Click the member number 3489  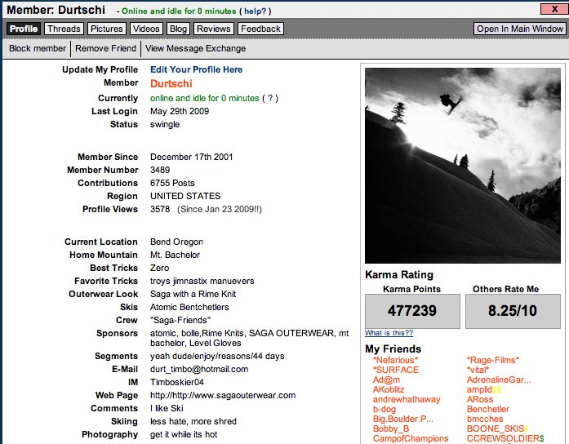[160, 170]
